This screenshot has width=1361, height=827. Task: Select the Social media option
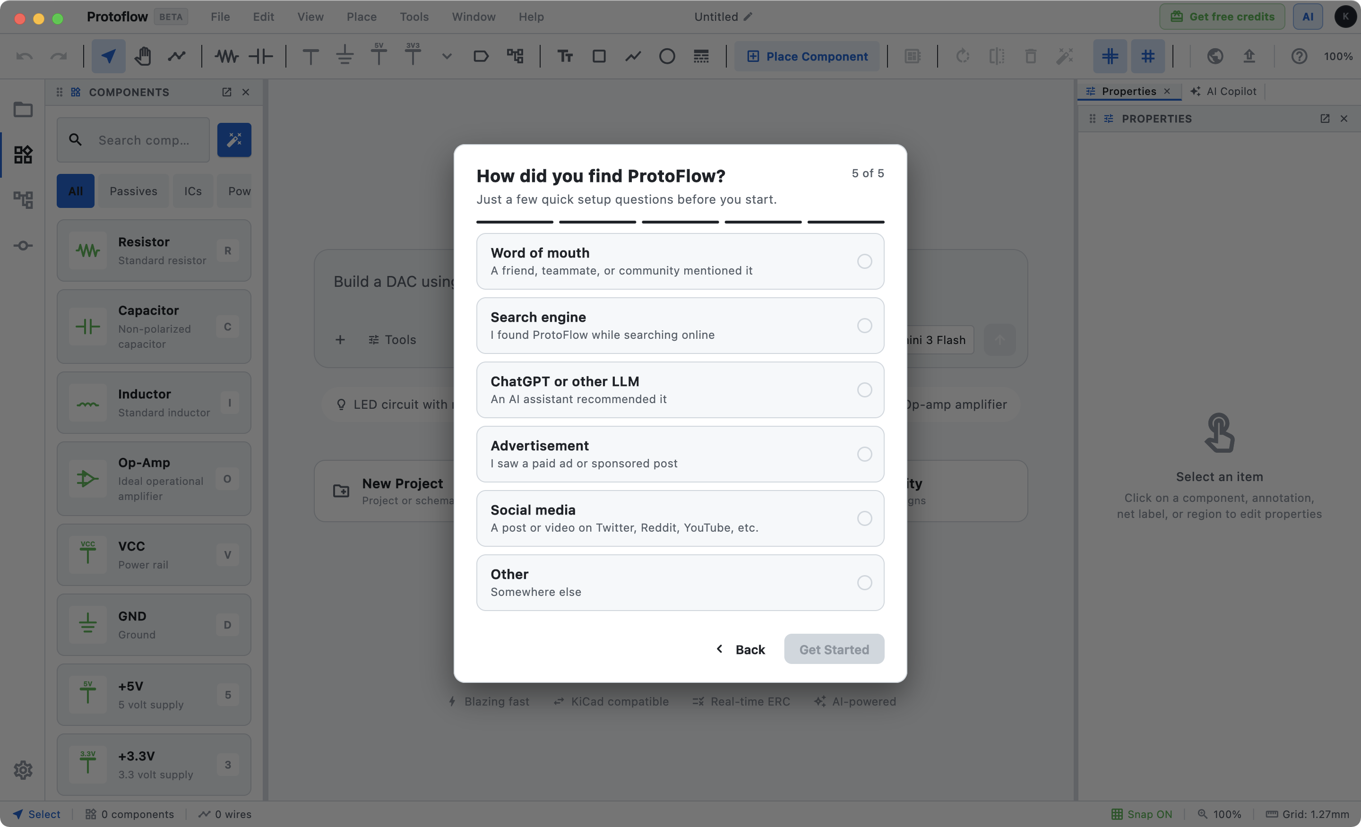click(680, 518)
